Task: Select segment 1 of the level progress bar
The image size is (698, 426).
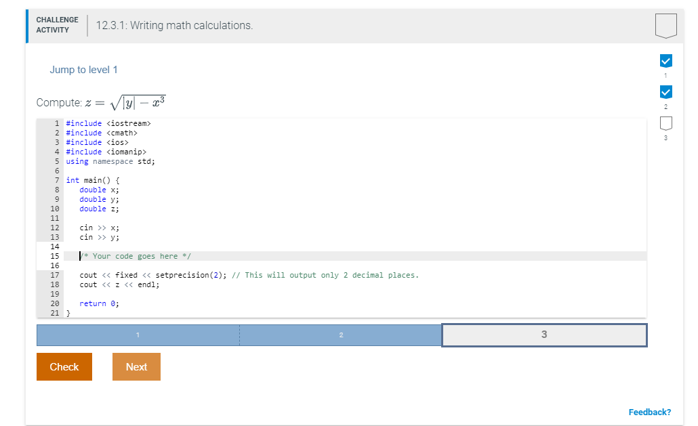Action: click(138, 335)
